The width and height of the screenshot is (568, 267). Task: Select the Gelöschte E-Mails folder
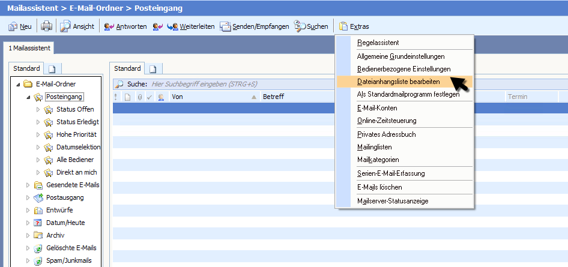coord(71,248)
